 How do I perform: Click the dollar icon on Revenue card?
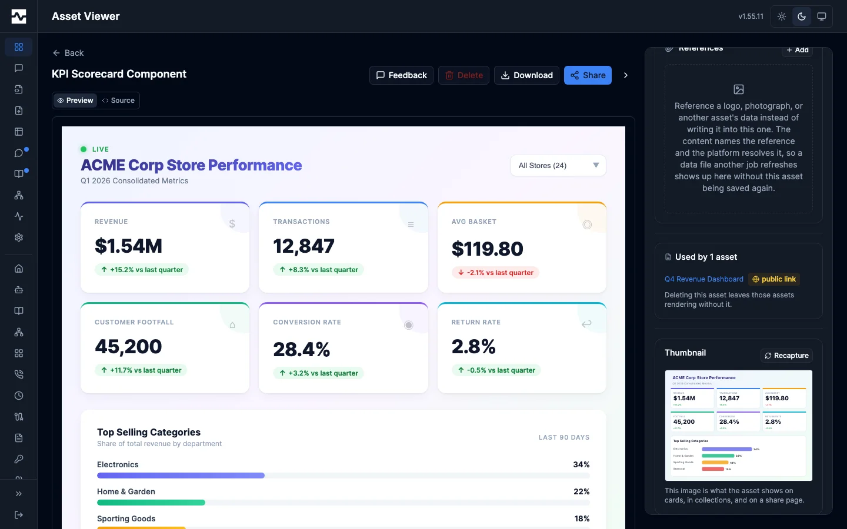[232, 224]
